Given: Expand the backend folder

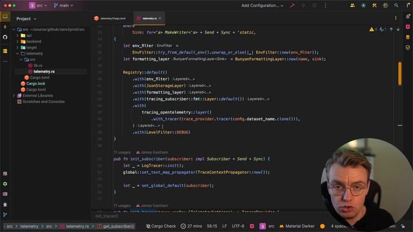Looking at the screenshot, I should coord(17,41).
